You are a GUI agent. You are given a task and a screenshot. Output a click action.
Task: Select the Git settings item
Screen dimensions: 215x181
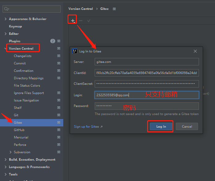pyautogui.click(x=16, y=115)
